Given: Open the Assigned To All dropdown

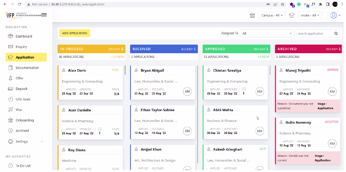Looking at the screenshot, I should click(267, 34).
